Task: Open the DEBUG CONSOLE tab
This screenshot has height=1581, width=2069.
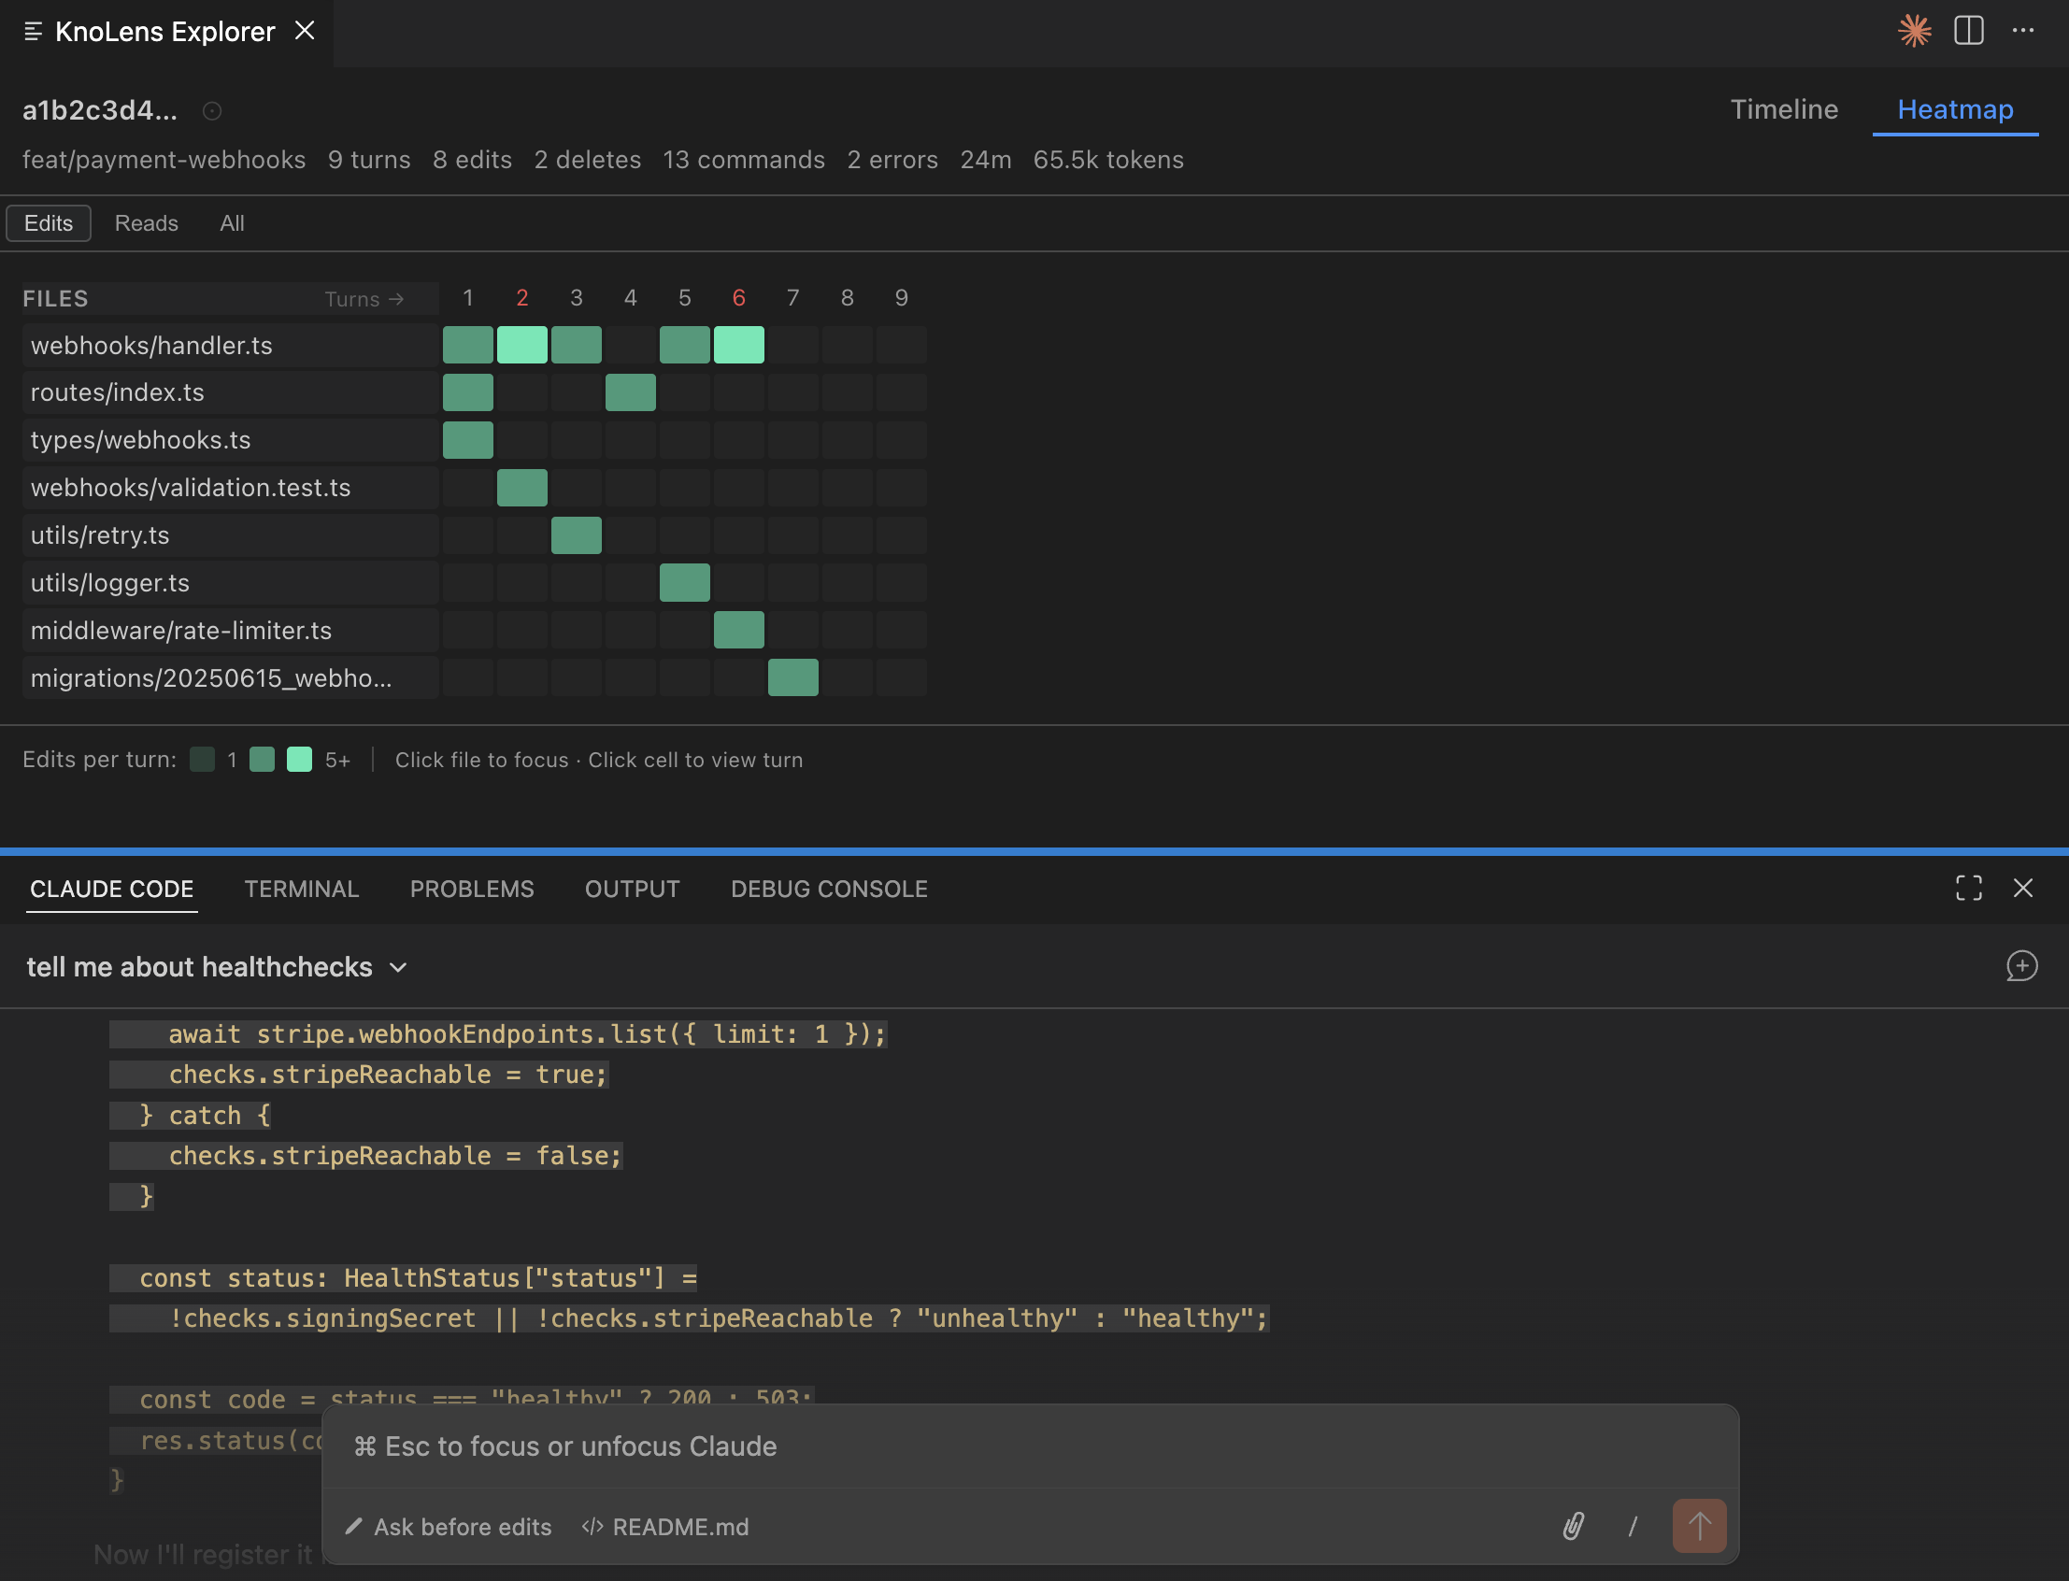Action: (828, 889)
